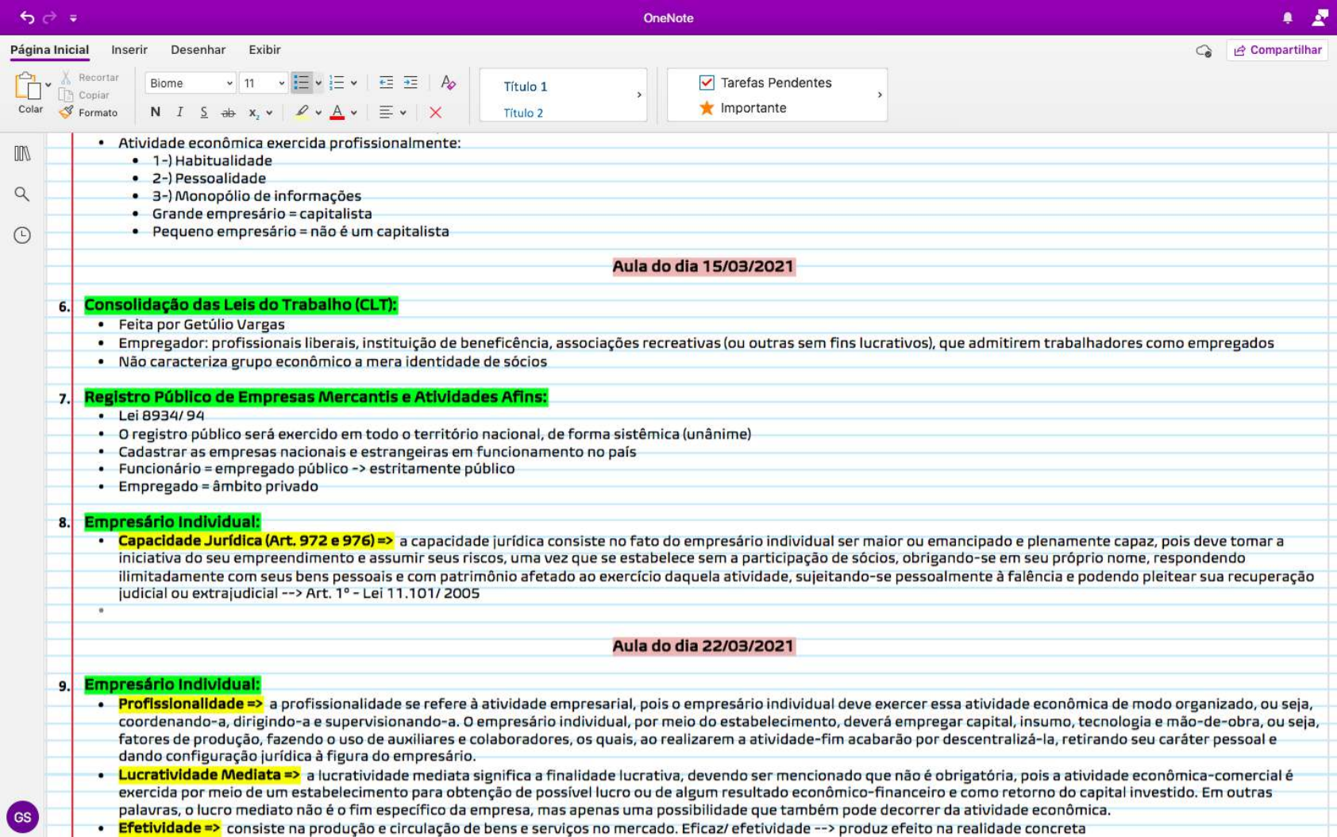Click Recortar scissors command
This screenshot has width=1337, height=837.
tap(90, 77)
